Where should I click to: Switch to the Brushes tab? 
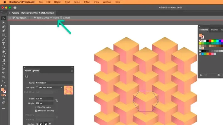(214, 30)
